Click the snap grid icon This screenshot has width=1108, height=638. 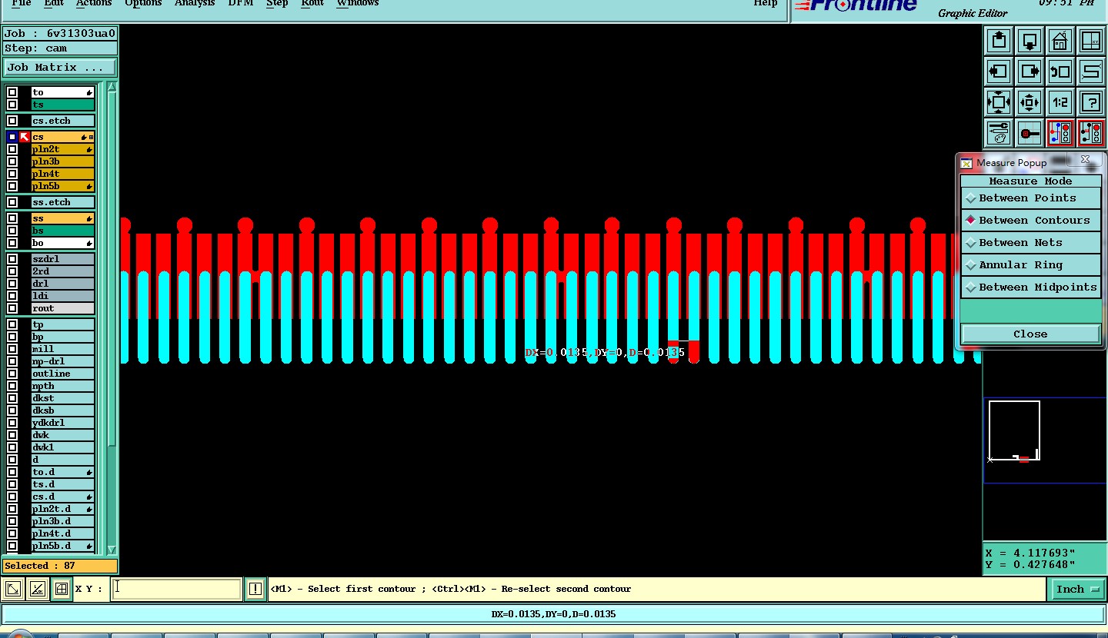(x=1030, y=133)
